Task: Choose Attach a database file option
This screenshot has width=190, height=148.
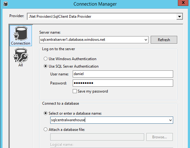Action: 46,129
